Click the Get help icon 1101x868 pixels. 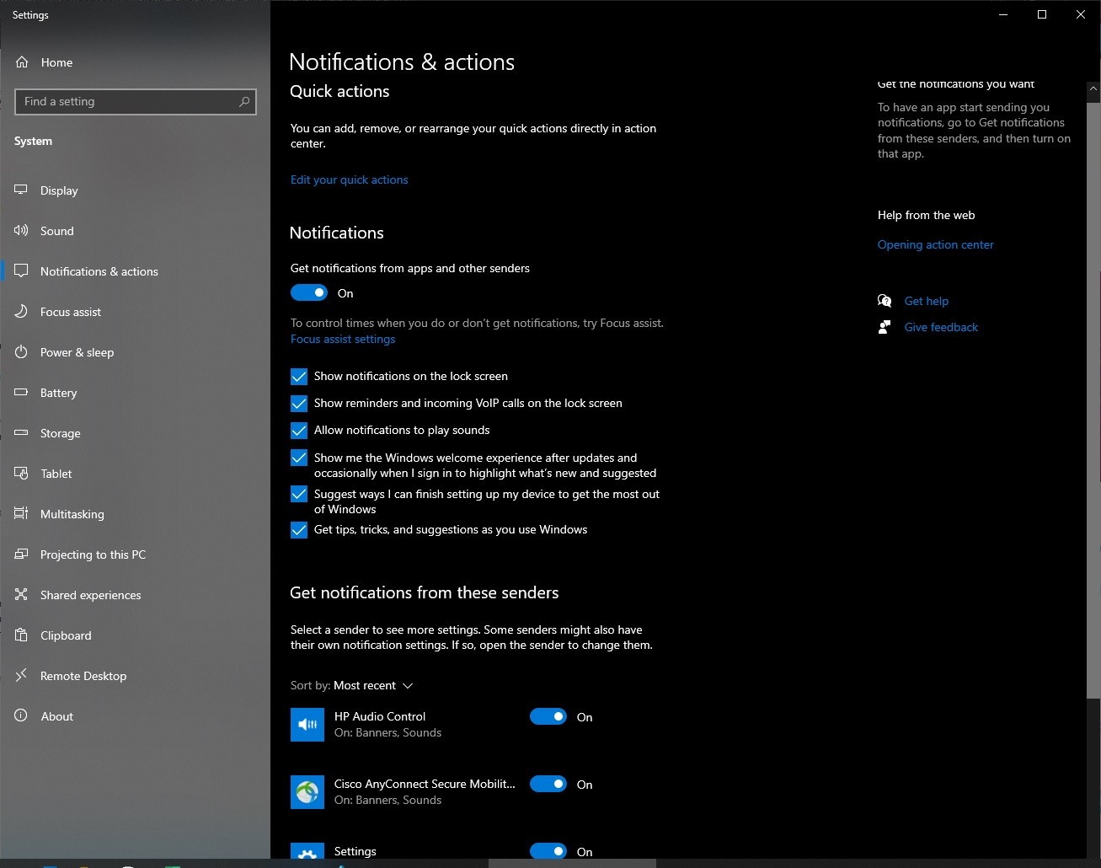(885, 300)
